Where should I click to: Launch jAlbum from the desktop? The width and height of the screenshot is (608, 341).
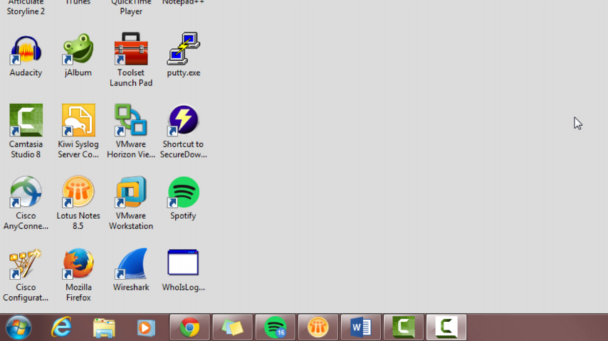78,51
